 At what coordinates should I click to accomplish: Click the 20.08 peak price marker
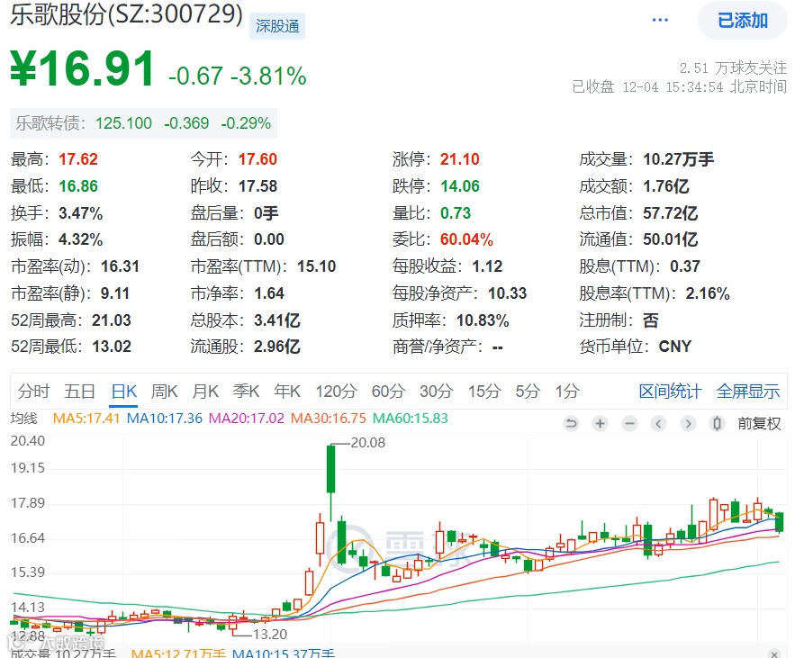click(367, 443)
